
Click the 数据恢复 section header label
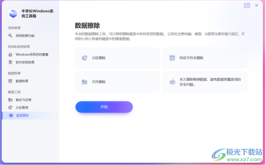[14, 73]
